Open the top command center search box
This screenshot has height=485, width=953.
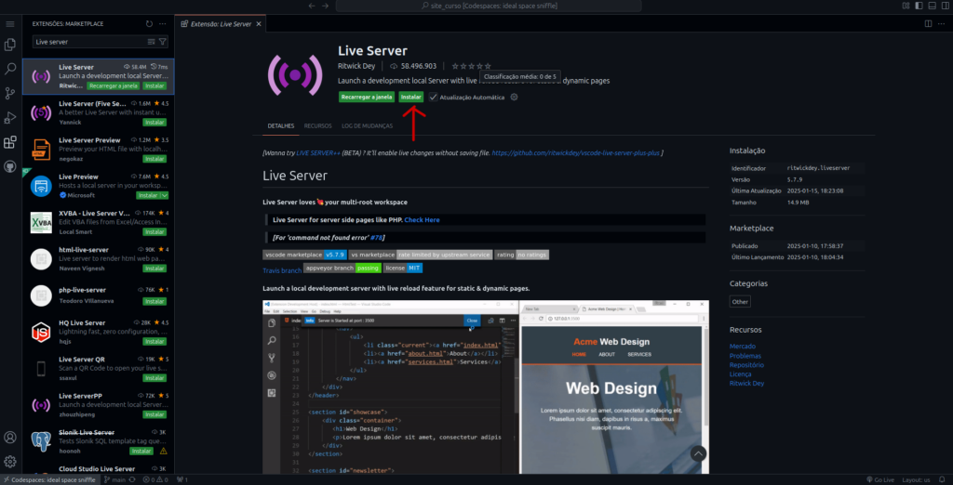point(489,6)
